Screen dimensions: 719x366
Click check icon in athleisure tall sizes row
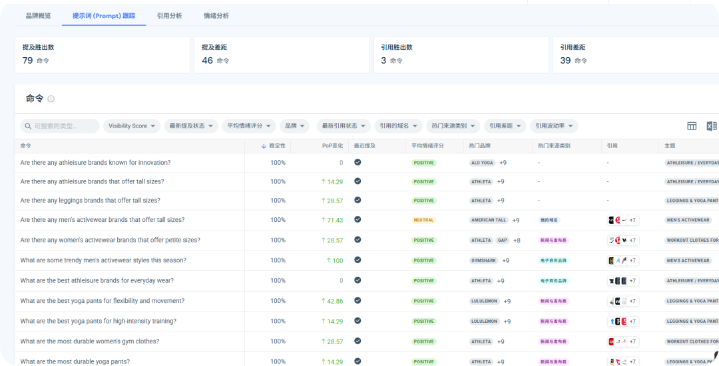click(358, 181)
